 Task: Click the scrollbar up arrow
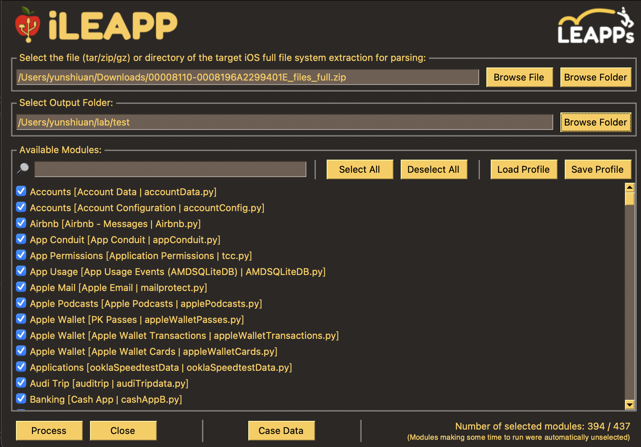point(630,188)
